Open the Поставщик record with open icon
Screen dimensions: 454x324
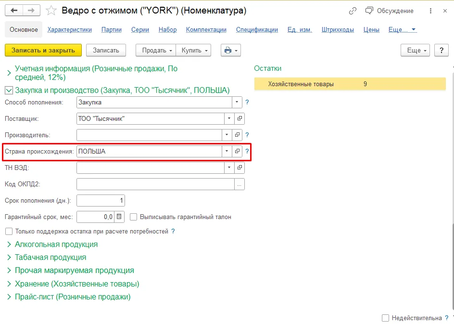(x=240, y=118)
